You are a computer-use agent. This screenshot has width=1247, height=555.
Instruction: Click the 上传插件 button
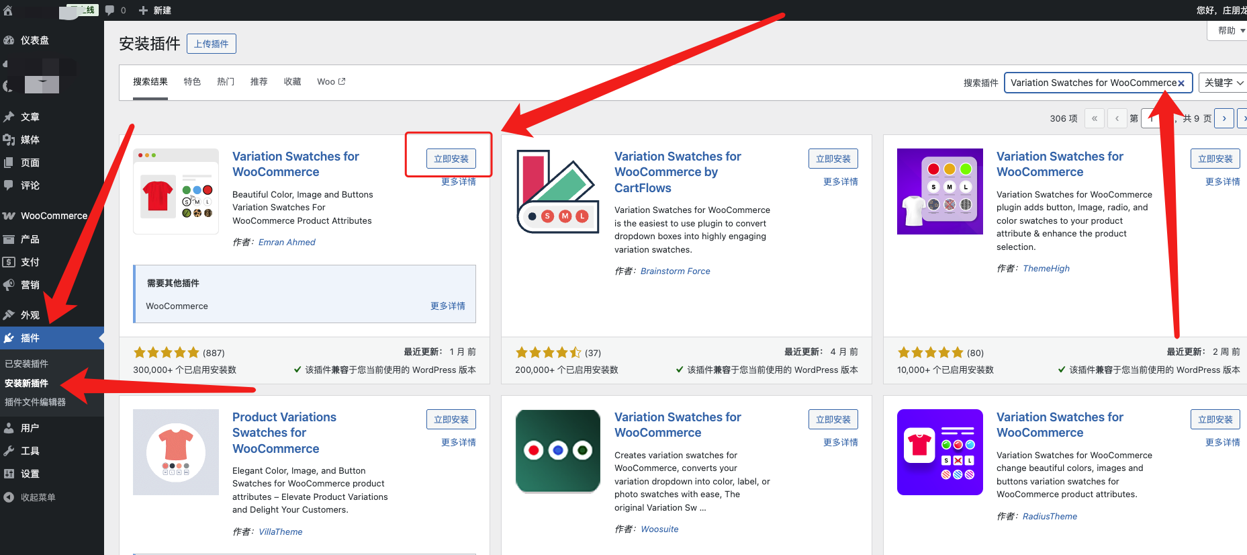tap(212, 44)
